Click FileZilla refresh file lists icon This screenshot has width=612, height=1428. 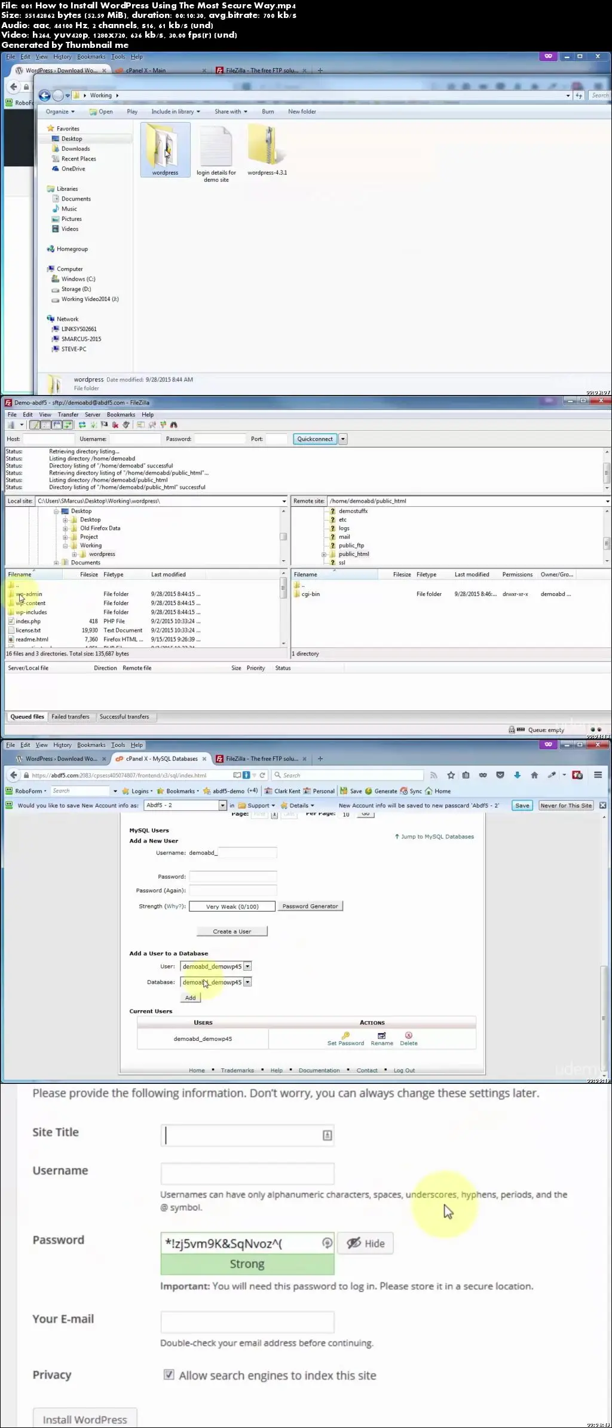point(82,425)
